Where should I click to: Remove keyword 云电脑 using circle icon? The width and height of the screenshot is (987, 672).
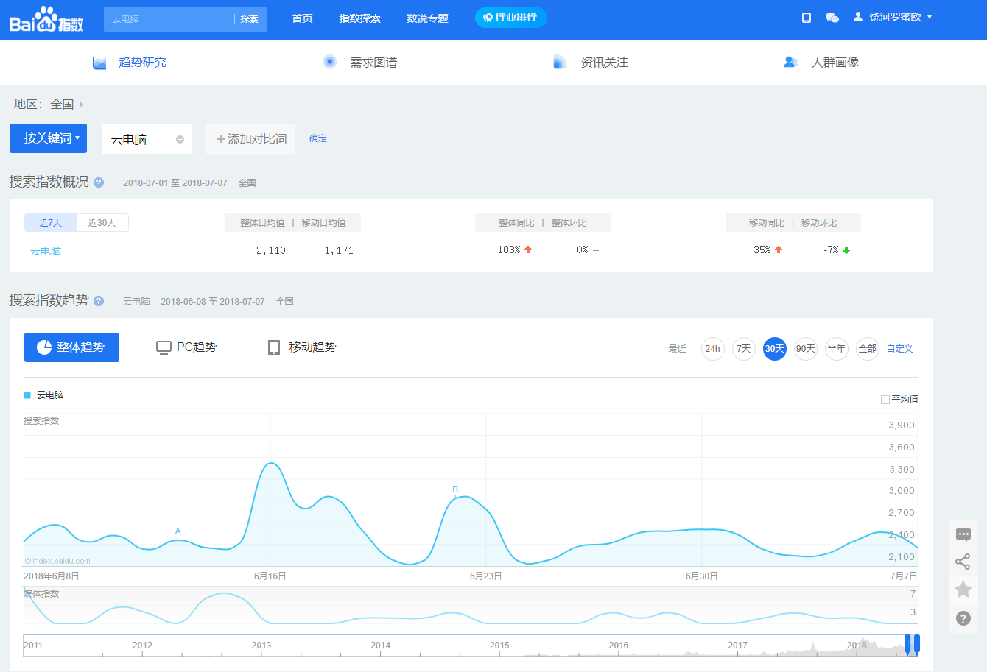click(x=180, y=139)
